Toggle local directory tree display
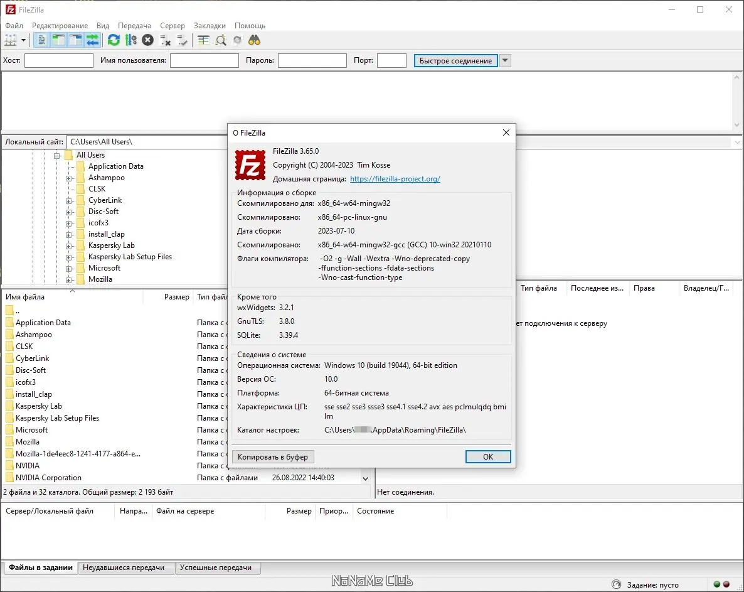Viewport: 744px width, 592px height. 59,40
